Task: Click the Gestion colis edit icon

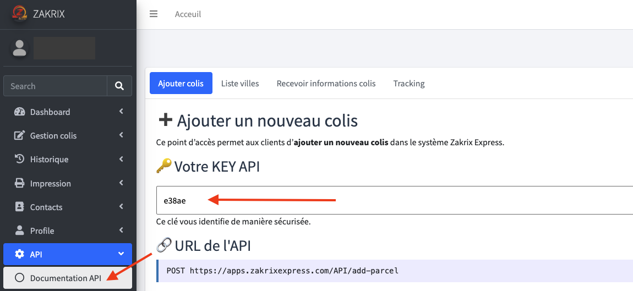Action: click(20, 135)
